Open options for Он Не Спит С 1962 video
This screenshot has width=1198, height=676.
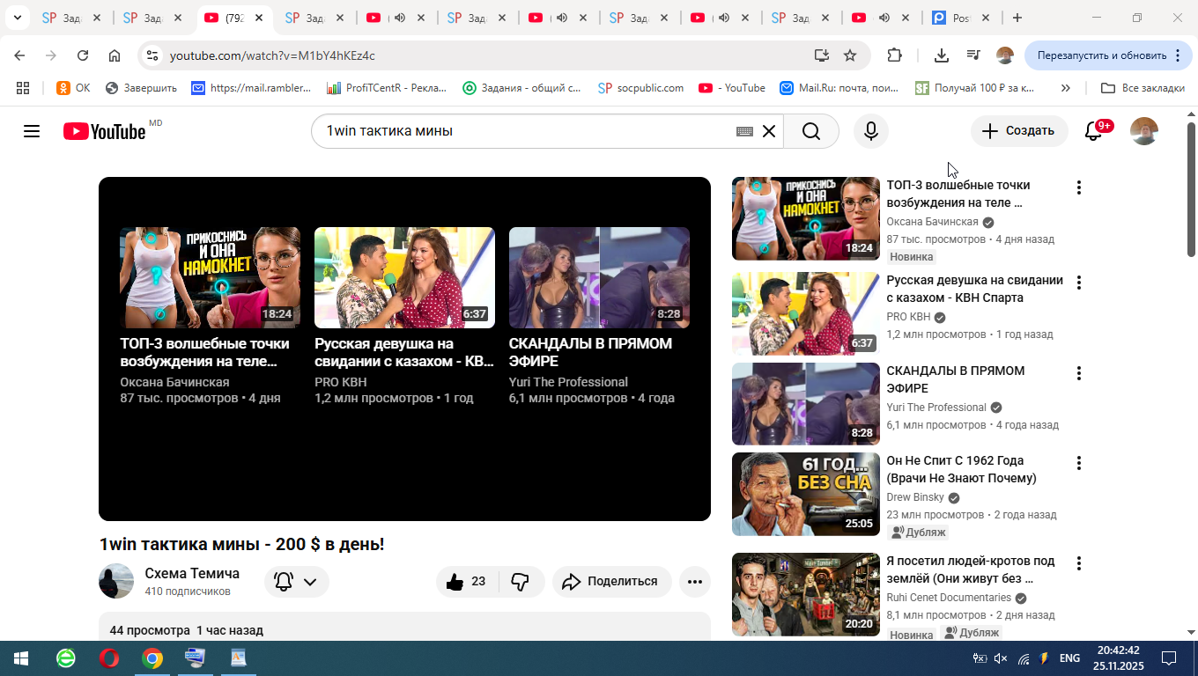point(1078,463)
